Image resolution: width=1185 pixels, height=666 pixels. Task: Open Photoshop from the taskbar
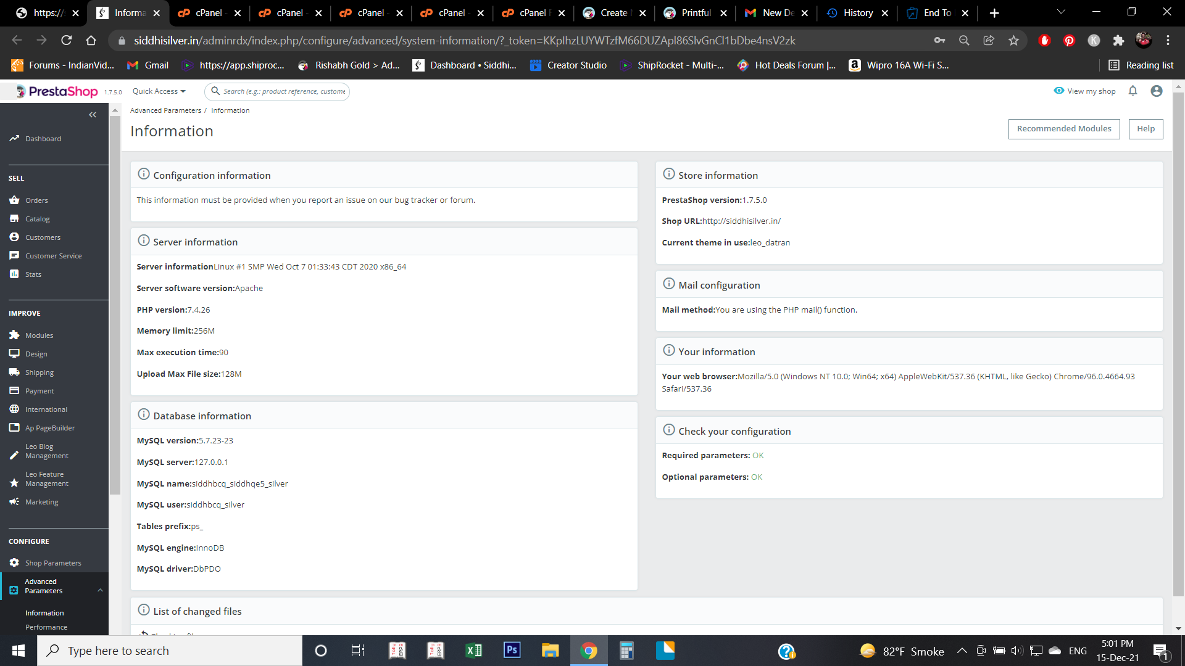(x=512, y=651)
